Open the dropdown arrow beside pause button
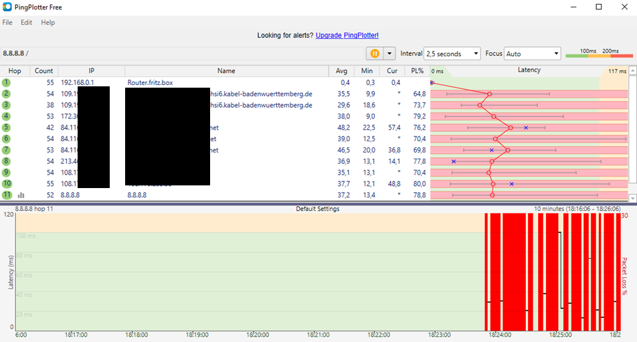Screen dimensions: 637x342 tap(389, 54)
